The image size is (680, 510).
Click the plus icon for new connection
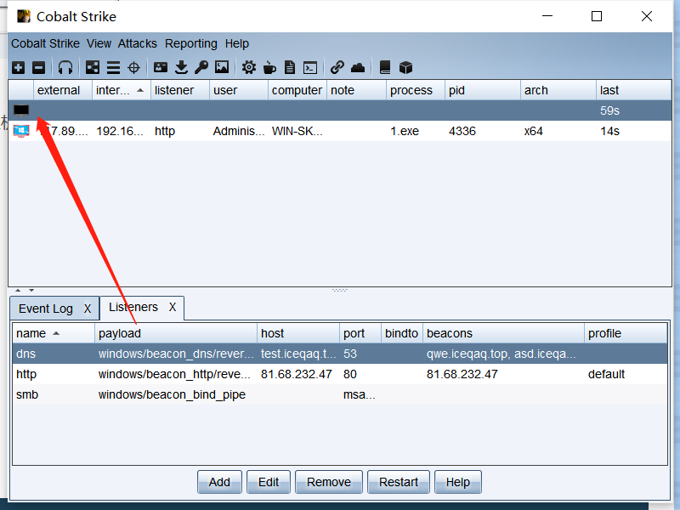coord(18,68)
